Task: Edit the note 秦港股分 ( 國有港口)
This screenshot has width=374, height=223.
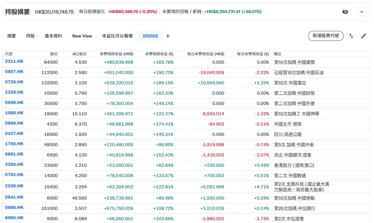Action: [294, 165]
